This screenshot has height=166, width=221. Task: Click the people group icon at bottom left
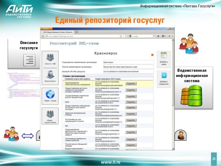11,133
